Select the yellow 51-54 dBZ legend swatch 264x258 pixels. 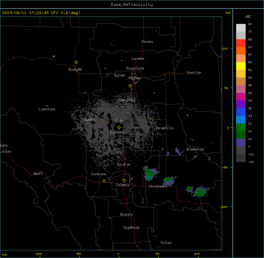(241, 66)
